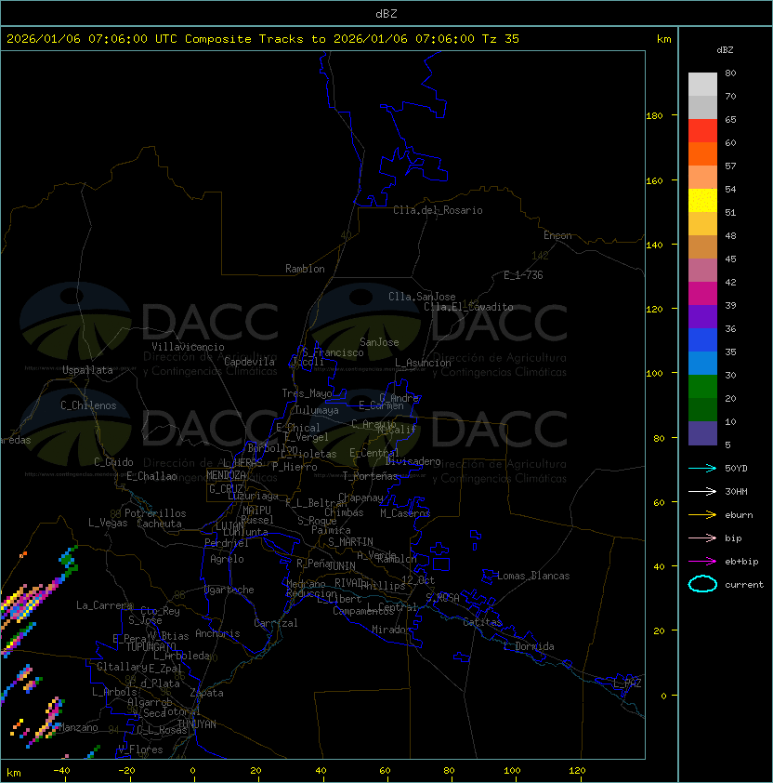Click the 'Uspallata' map label
This screenshot has width=773, height=783.
[x=87, y=370]
